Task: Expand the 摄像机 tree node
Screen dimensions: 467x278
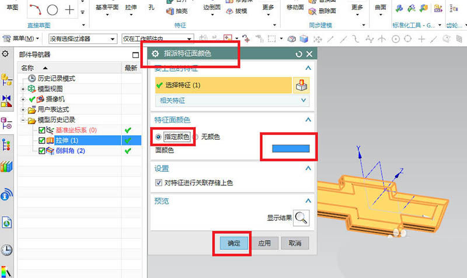Action: point(23,99)
